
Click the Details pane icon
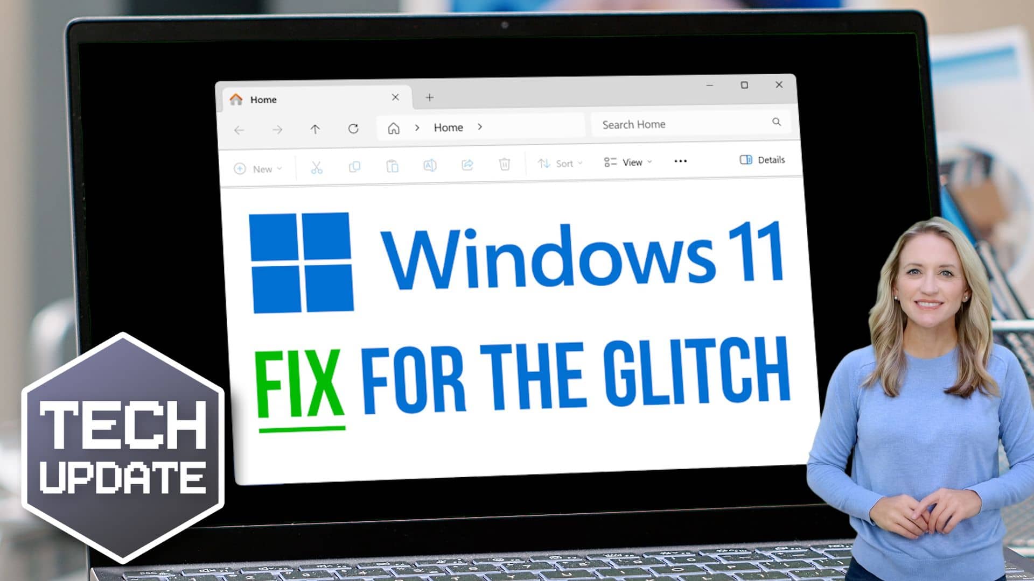(746, 160)
